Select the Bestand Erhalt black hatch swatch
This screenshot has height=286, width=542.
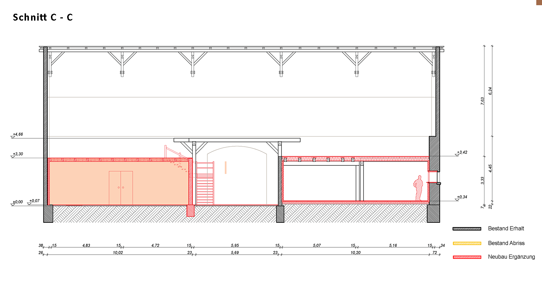pos(467,229)
